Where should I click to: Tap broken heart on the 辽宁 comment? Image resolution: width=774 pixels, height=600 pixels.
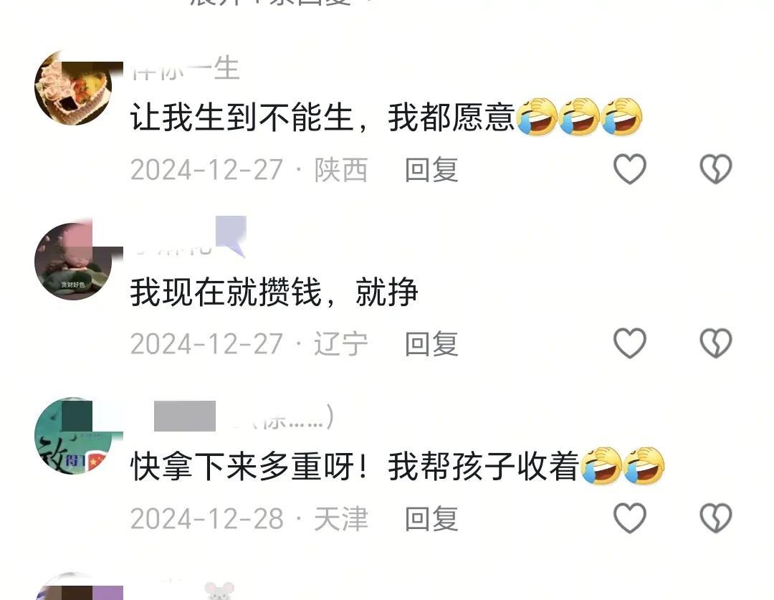click(716, 343)
